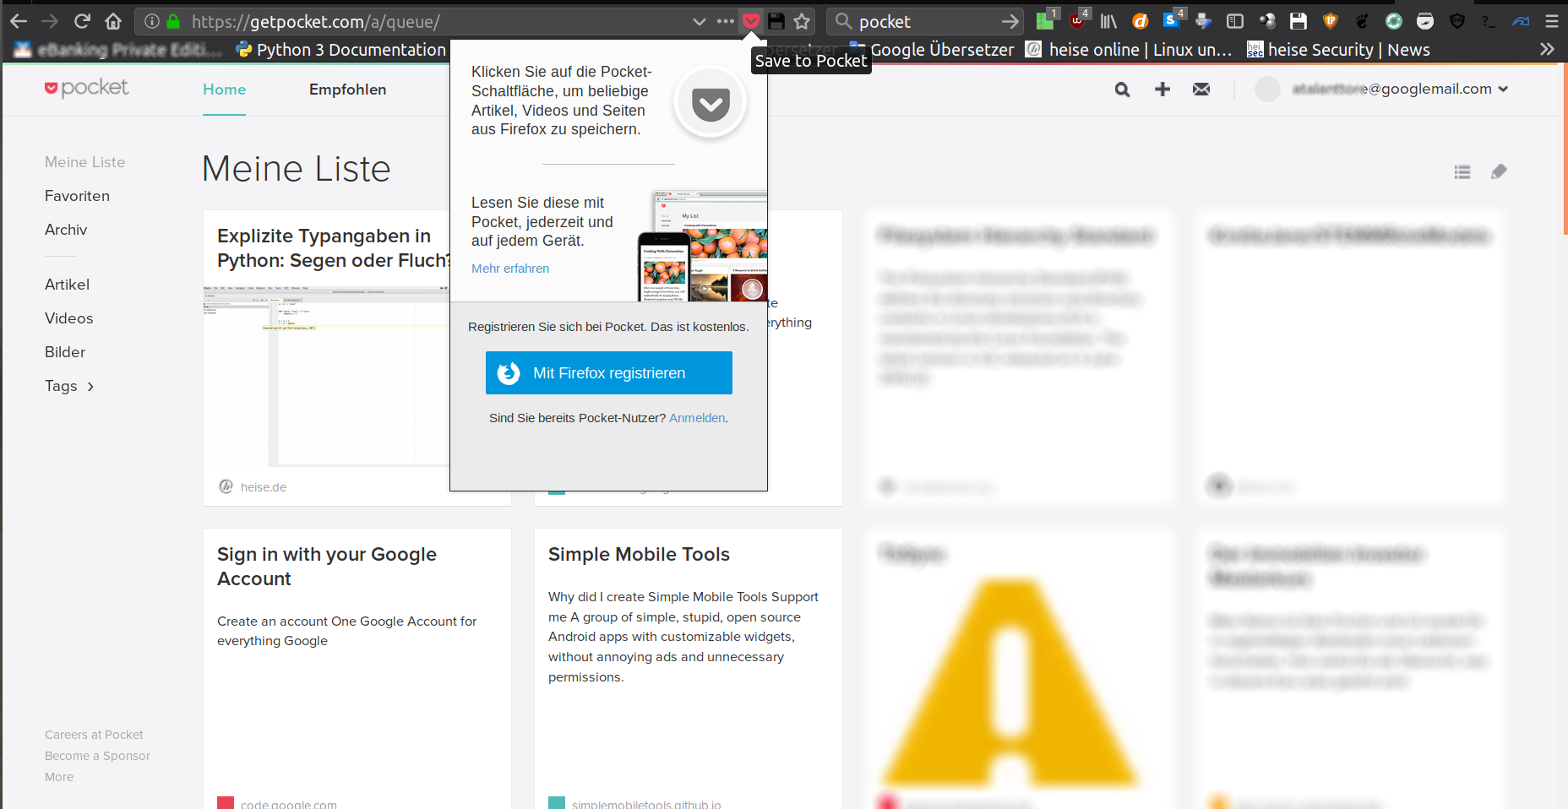
Task: Open the heise online bookmark
Action: click(1129, 50)
